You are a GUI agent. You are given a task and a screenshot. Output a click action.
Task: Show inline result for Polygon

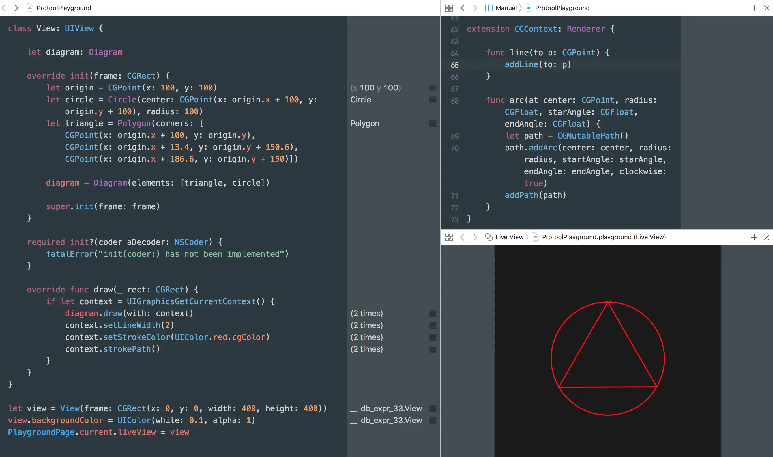pyautogui.click(x=433, y=124)
